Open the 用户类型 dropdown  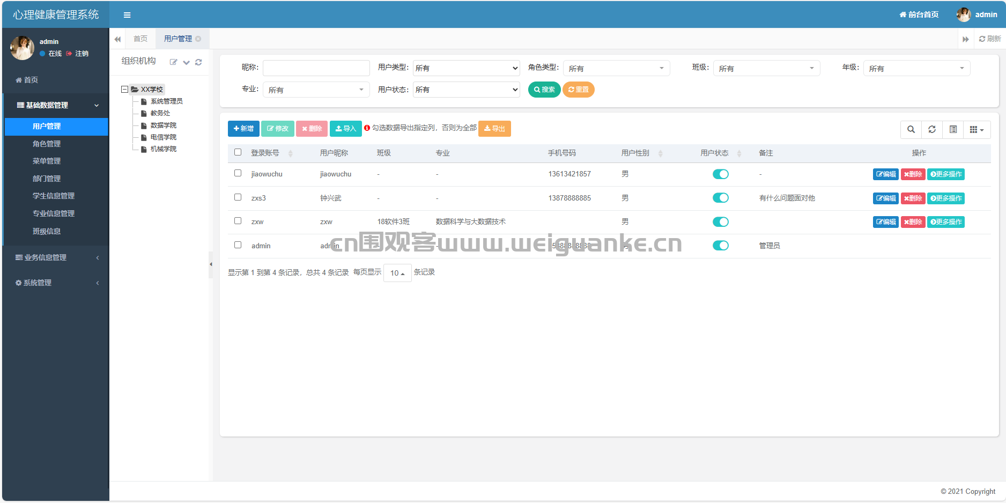(467, 68)
